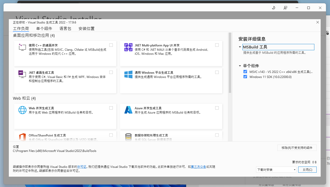Switch to the 安装位置 tab

pos(87,29)
